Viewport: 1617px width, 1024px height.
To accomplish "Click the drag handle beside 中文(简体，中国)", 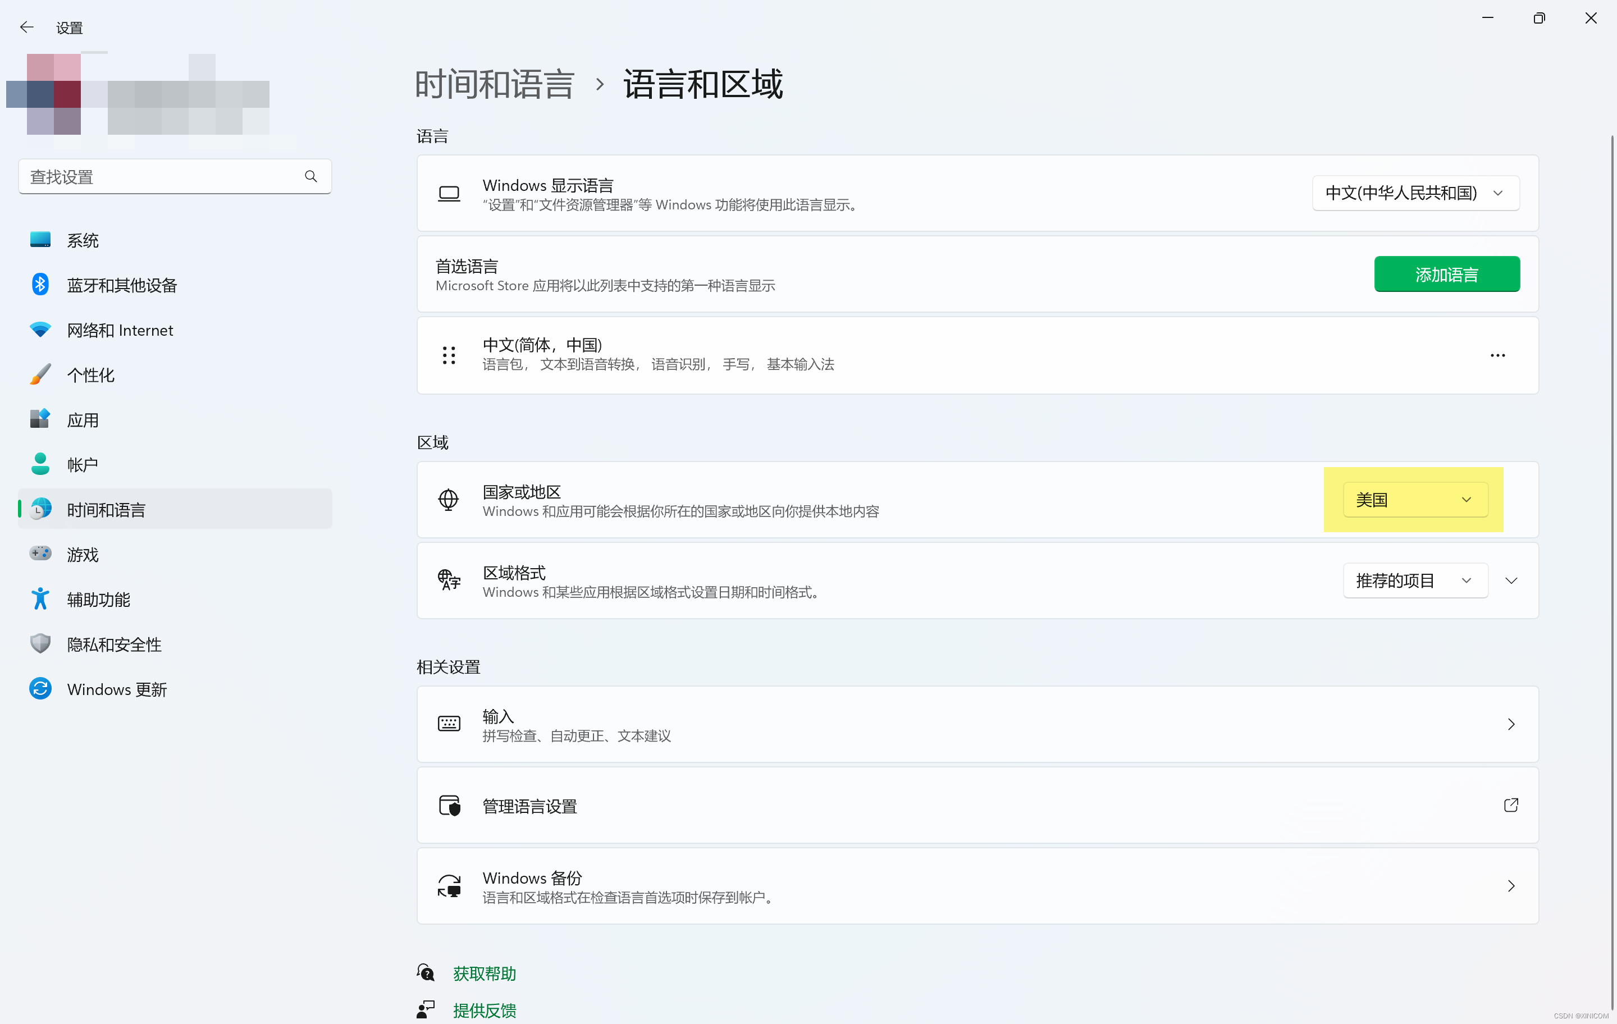I will (449, 355).
